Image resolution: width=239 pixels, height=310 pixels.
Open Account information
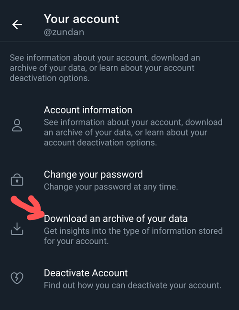119,126
